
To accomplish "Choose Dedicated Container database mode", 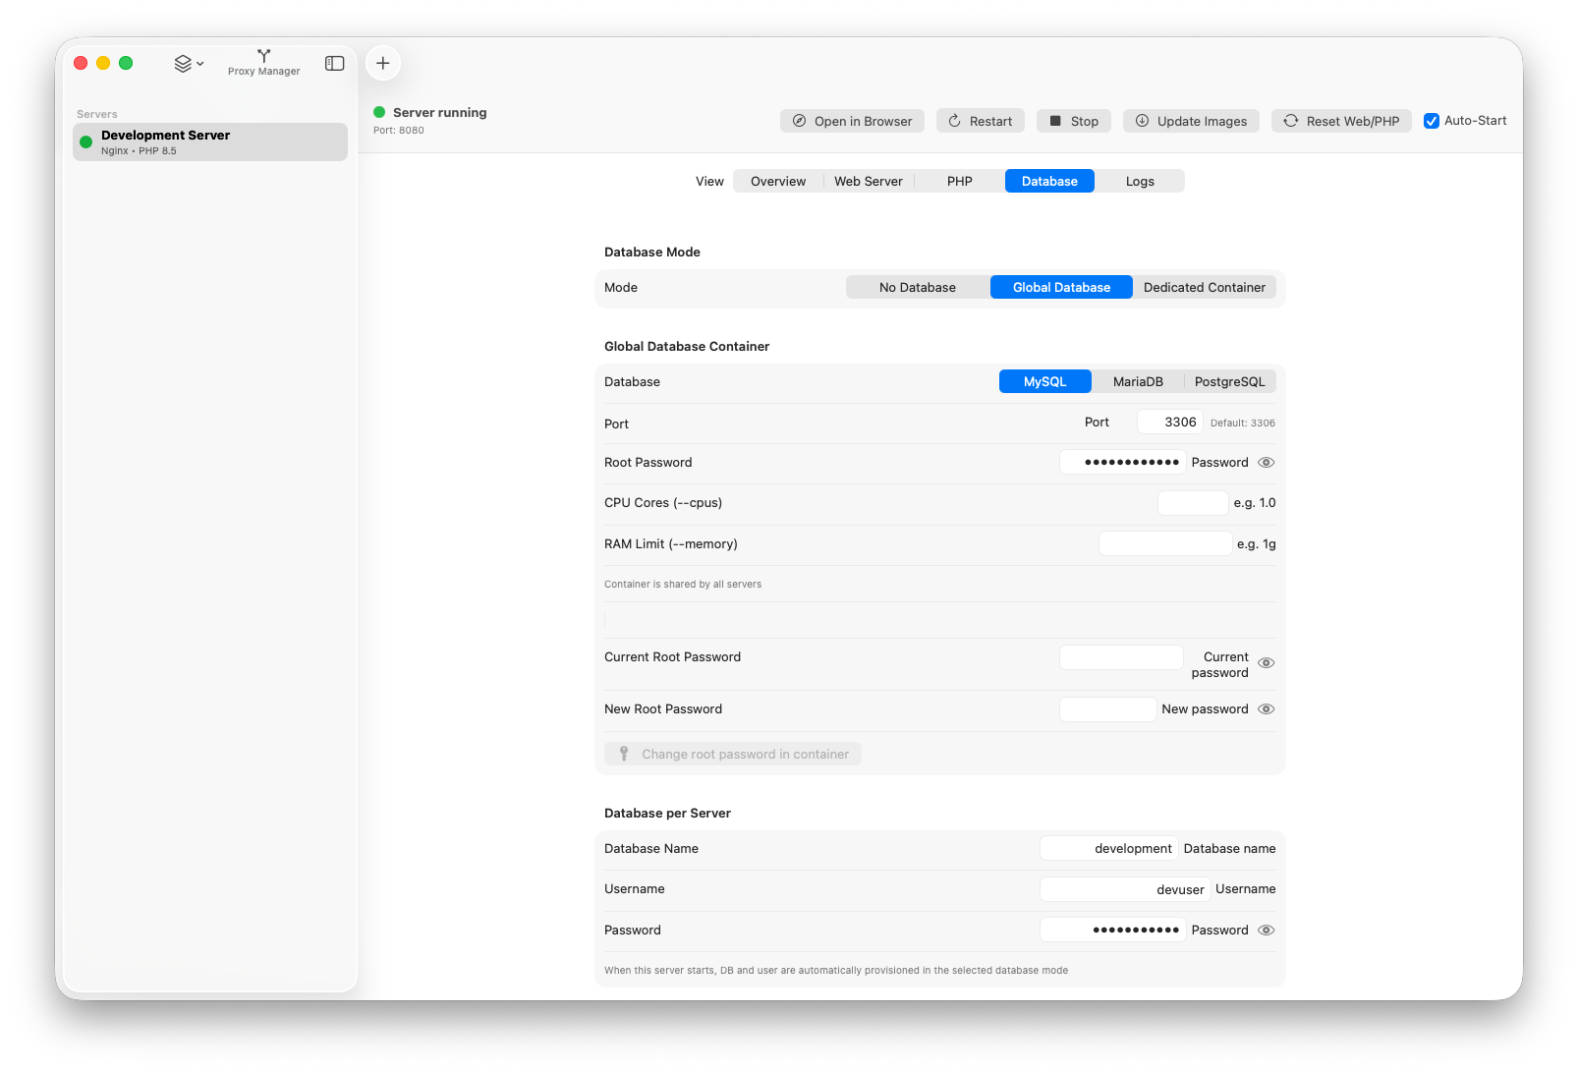I will (x=1205, y=287).
